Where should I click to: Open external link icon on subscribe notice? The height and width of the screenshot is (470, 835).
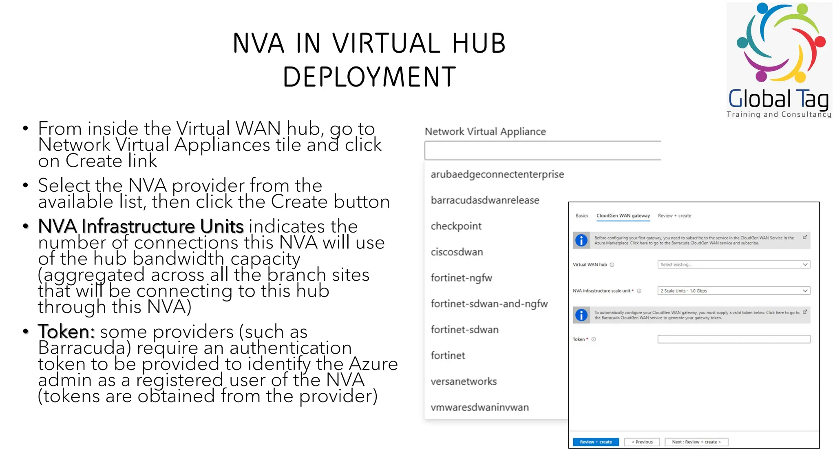(x=805, y=237)
